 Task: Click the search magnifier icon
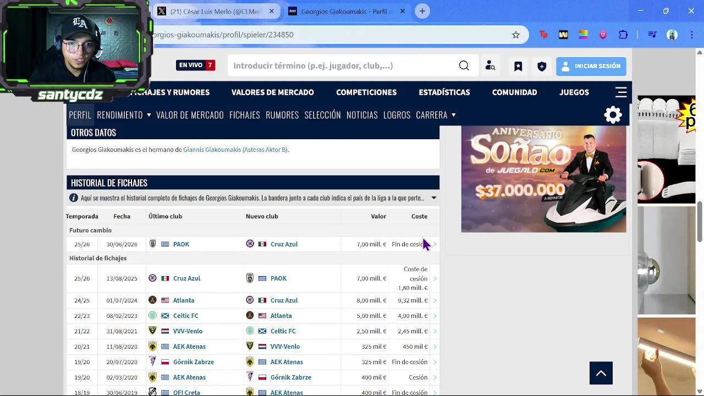pyautogui.click(x=464, y=66)
